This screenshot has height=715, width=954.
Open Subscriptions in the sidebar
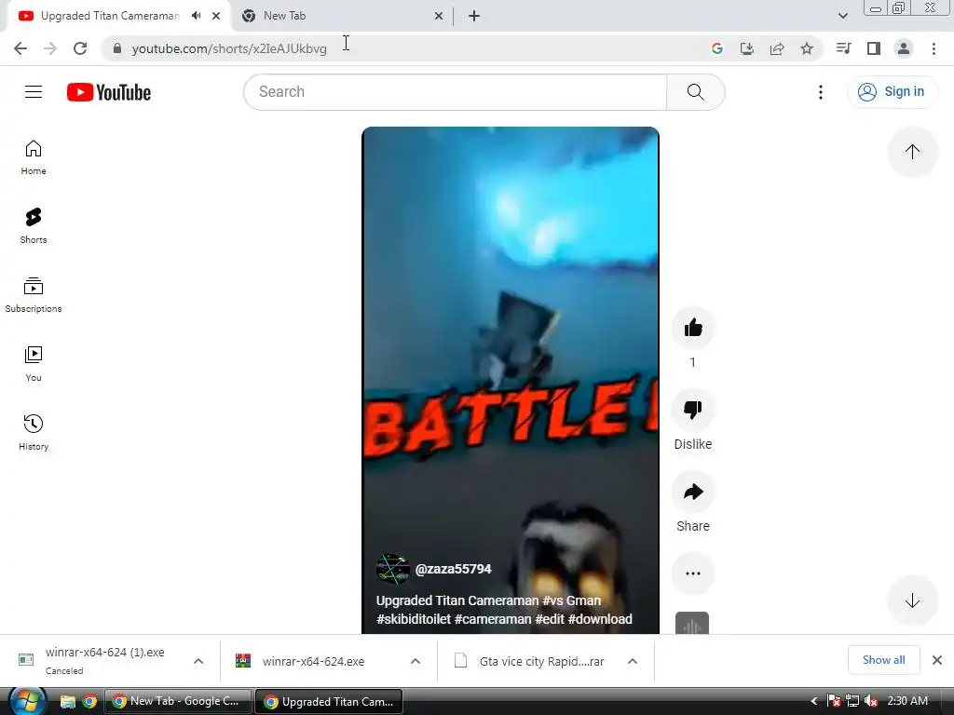34,295
